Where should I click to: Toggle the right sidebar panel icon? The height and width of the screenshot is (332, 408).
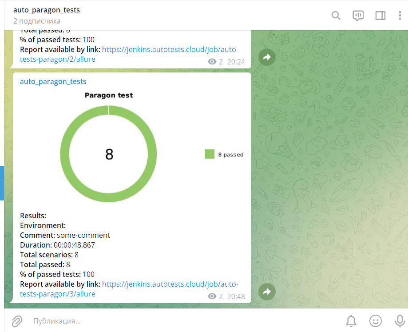380,16
